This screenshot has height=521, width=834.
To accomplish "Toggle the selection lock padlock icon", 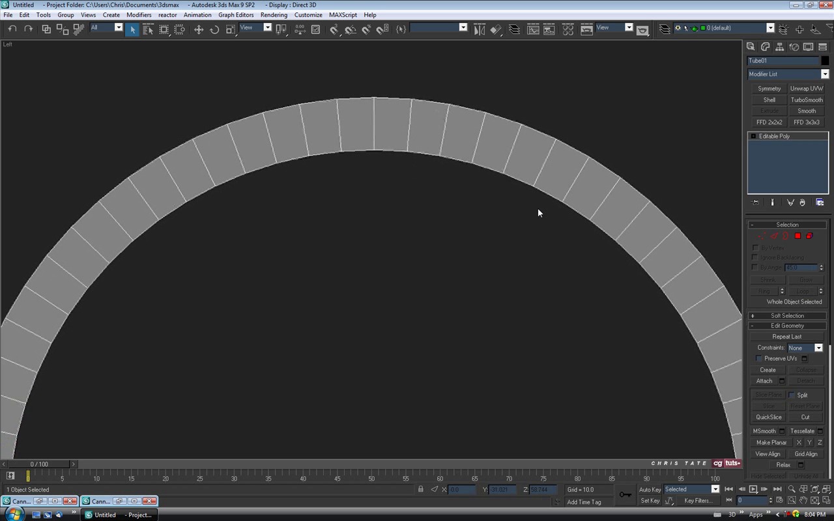I will 421,490.
